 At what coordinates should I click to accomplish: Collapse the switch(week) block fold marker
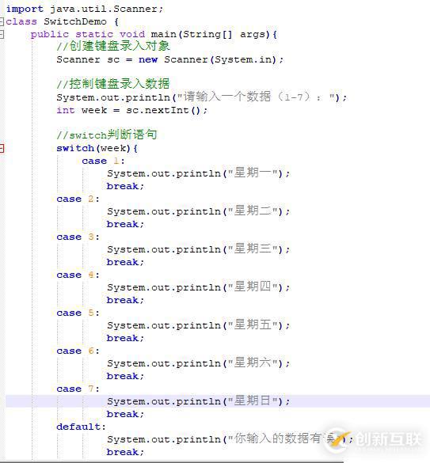click(2, 148)
